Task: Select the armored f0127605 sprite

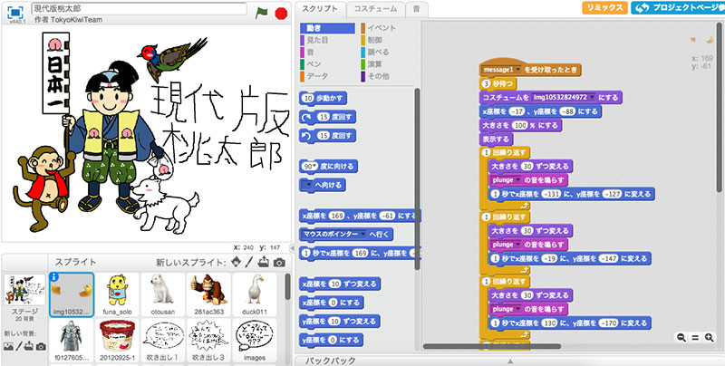Action: (x=71, y=340)
